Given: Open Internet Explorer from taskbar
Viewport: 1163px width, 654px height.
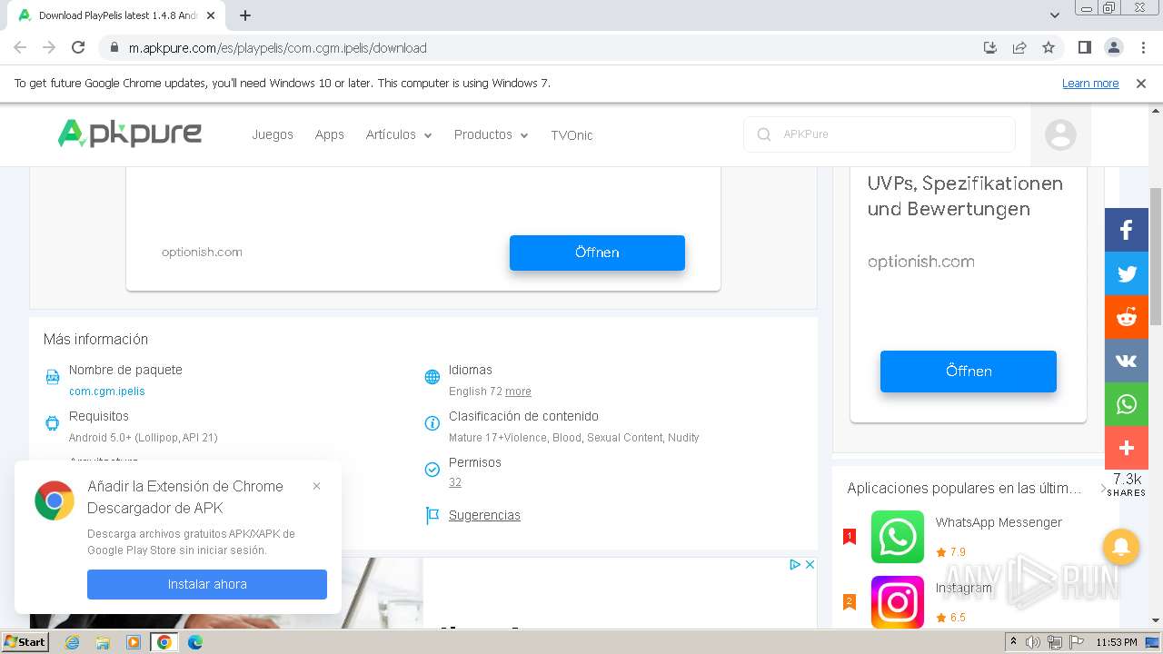Looking at the screenshot, I should [x=73, y=642].
